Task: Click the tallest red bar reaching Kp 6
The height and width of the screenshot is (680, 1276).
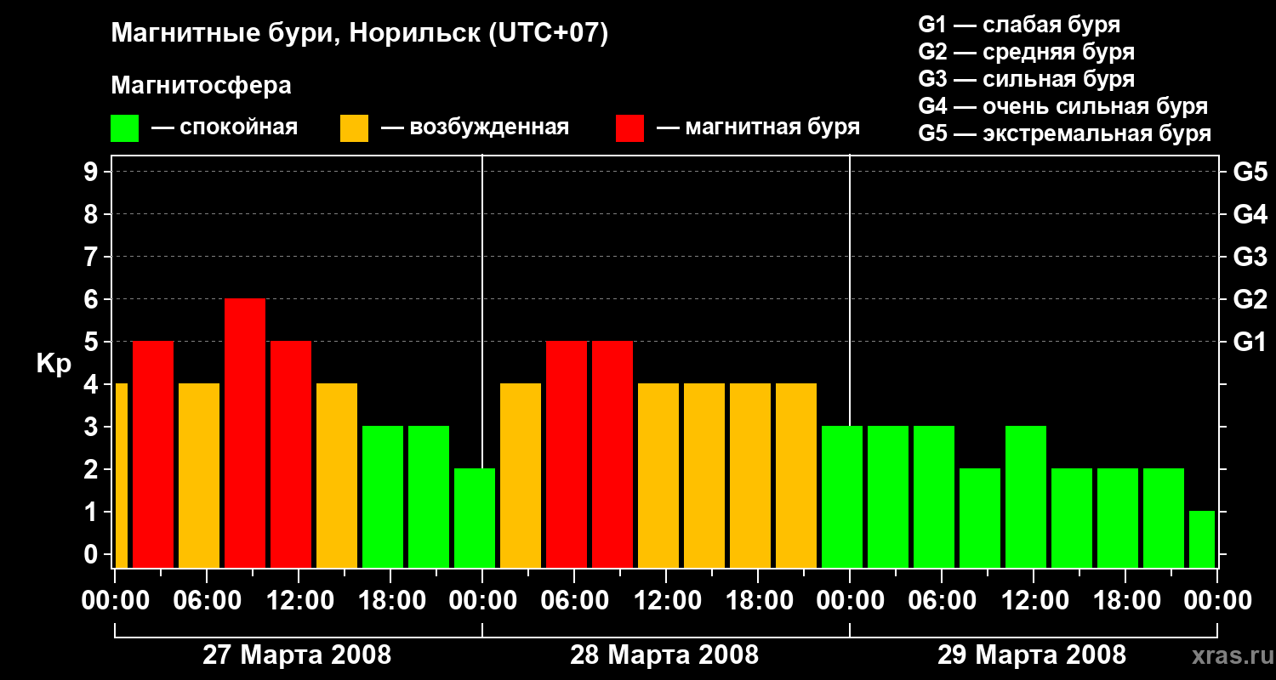Action: pyautogui.click(x=245, y=433)
